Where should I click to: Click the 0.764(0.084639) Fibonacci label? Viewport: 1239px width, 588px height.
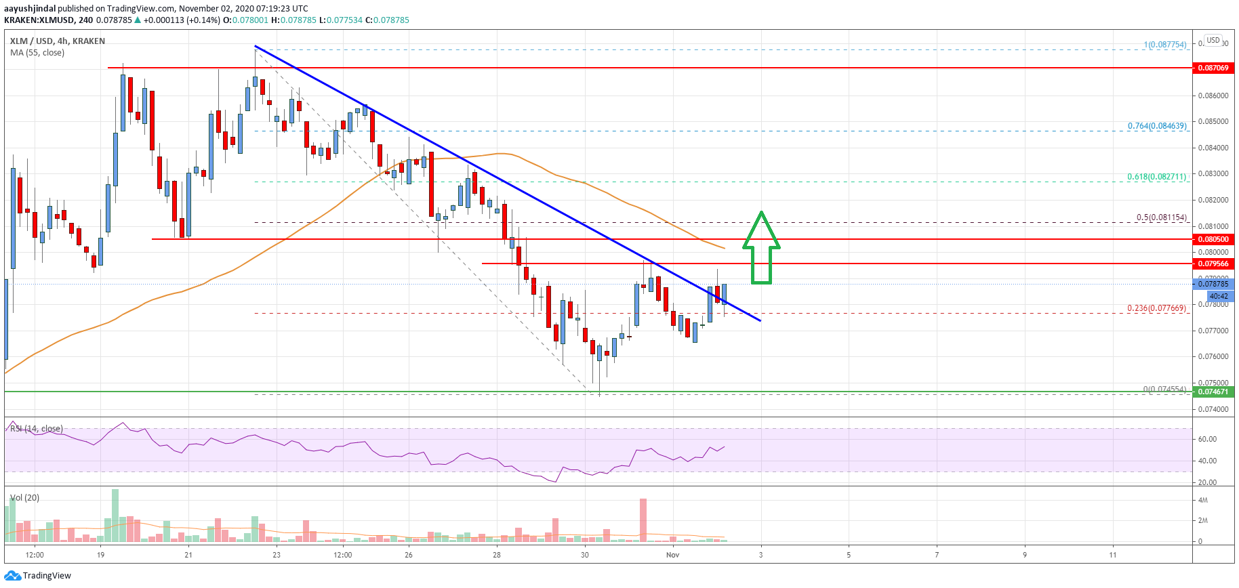(1157, 126)
